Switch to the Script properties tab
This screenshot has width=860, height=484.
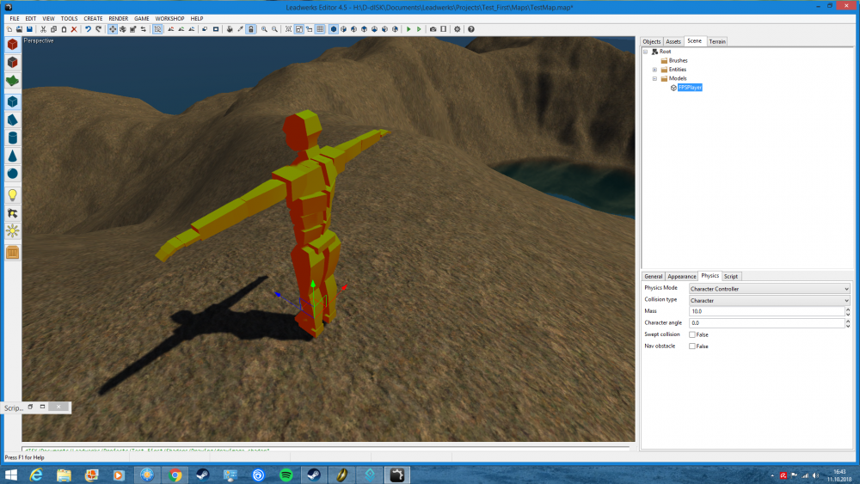tap(731, 276)
